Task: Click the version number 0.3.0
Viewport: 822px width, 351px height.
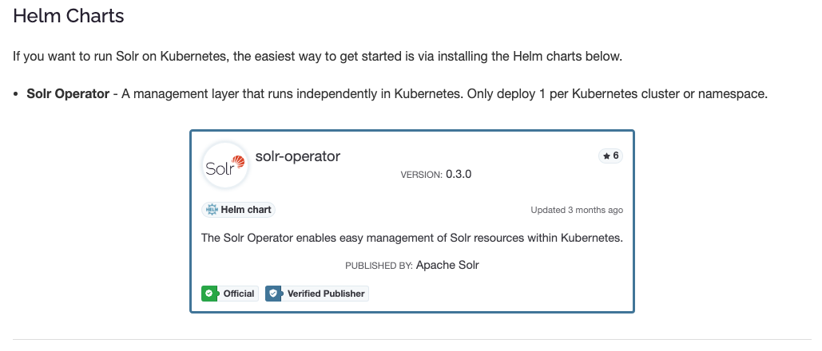Action: click(459, 174)
